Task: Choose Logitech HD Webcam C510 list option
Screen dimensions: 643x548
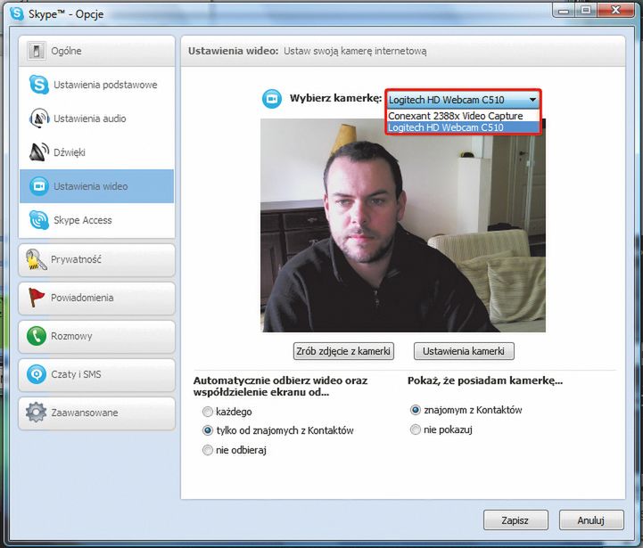Action: tap(463, 127)
